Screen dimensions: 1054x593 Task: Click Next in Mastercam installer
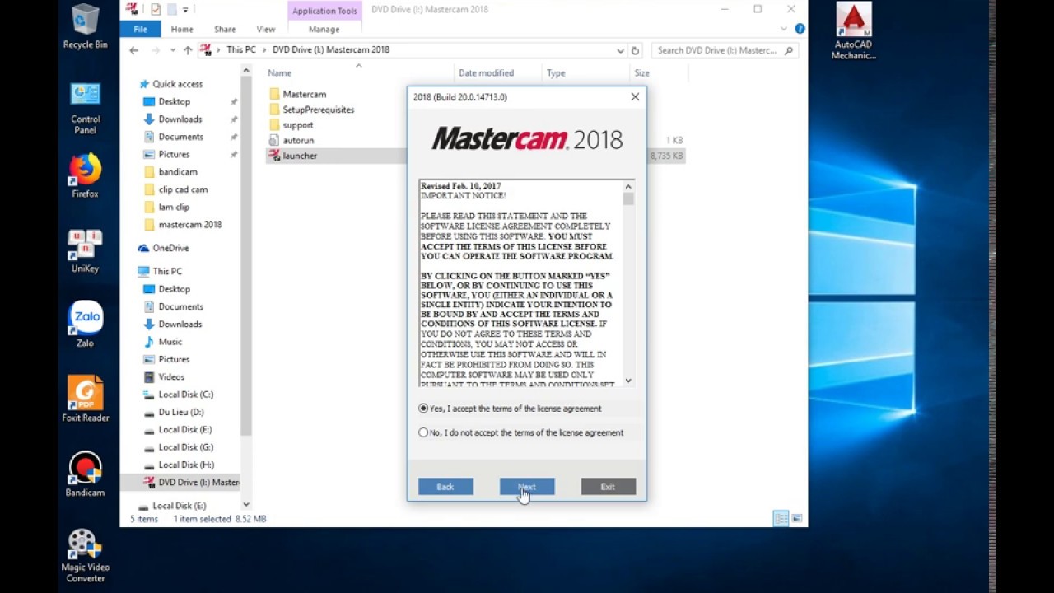click(527, 487)
